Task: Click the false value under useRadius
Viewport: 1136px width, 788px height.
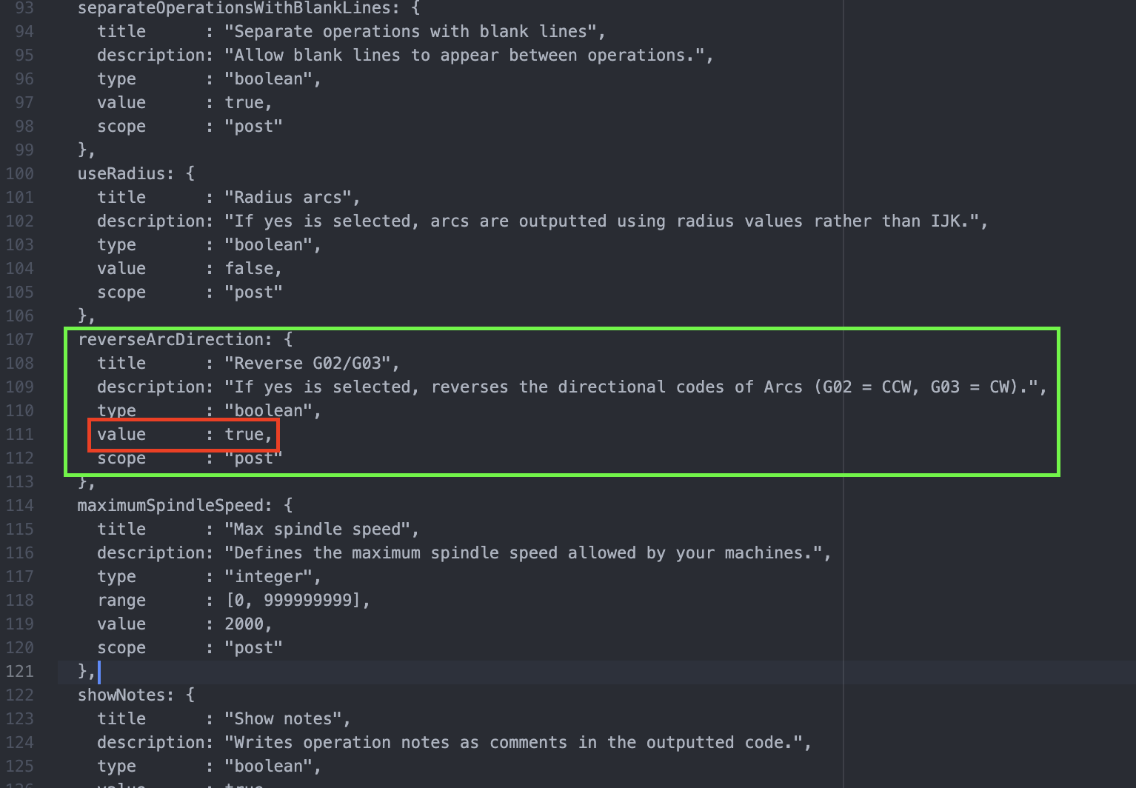Action: [249, 269]
